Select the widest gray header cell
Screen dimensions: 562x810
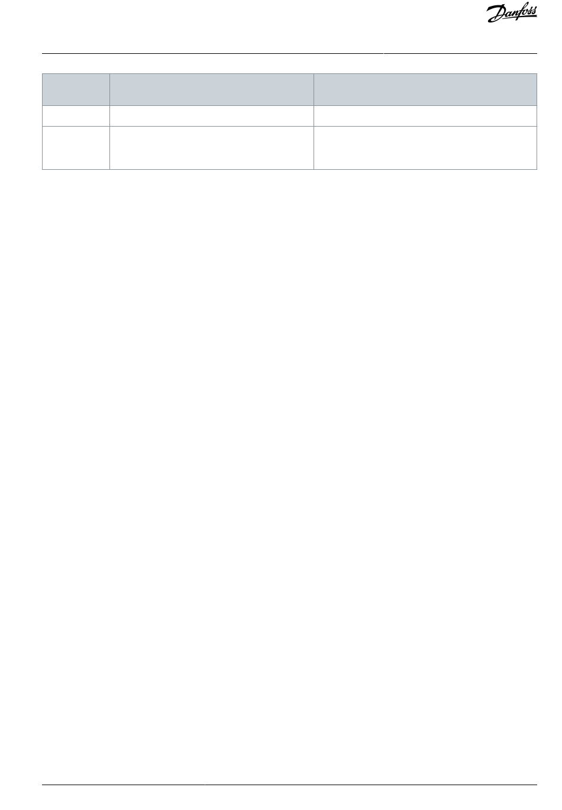click(x=425, y=89)
